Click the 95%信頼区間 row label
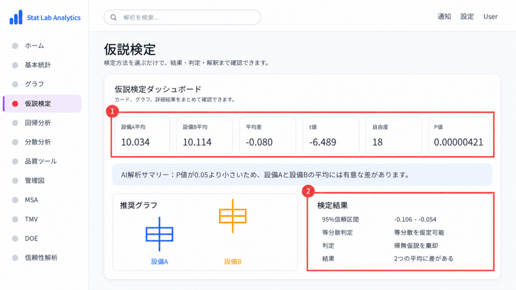Image resolution: width=516 pixels, height=290 pixels. click(x=340, y=220)
